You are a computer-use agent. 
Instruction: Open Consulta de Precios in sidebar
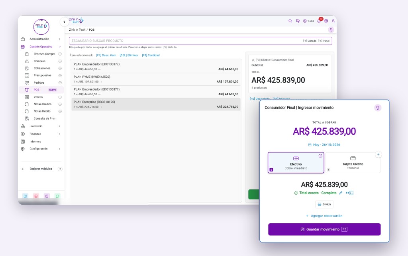point(45,118)
